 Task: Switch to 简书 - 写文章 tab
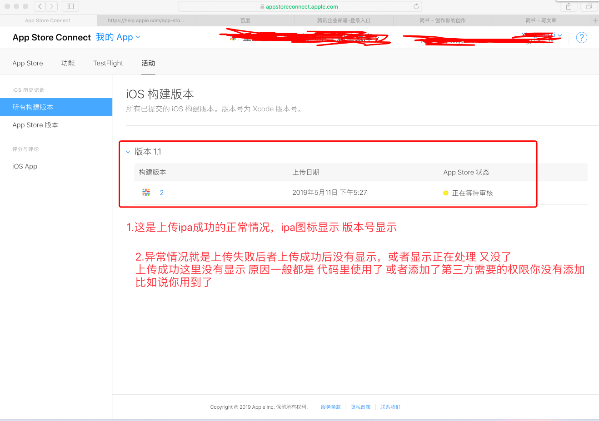pyautogui.click(x=541, y=20)
